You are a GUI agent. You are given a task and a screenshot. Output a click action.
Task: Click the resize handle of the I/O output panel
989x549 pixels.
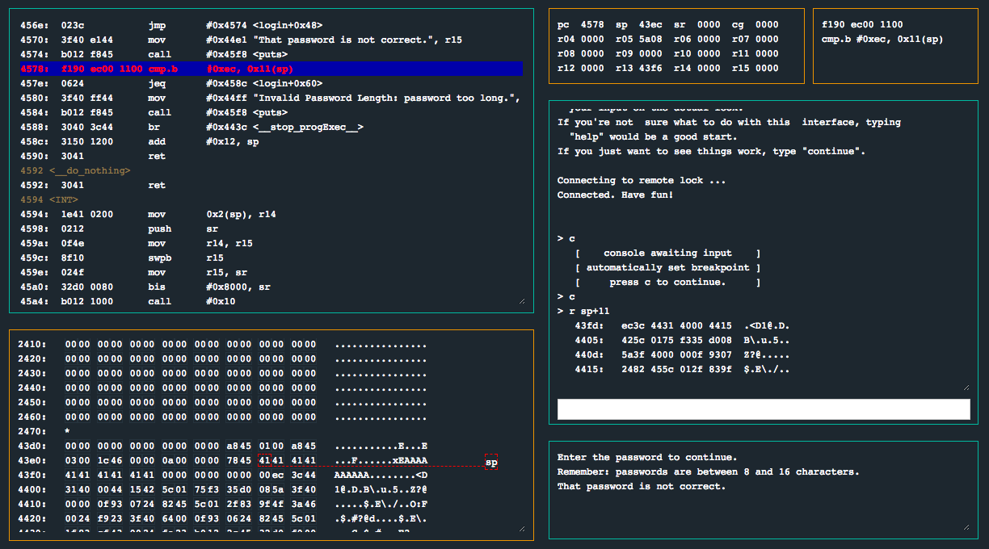966,527
